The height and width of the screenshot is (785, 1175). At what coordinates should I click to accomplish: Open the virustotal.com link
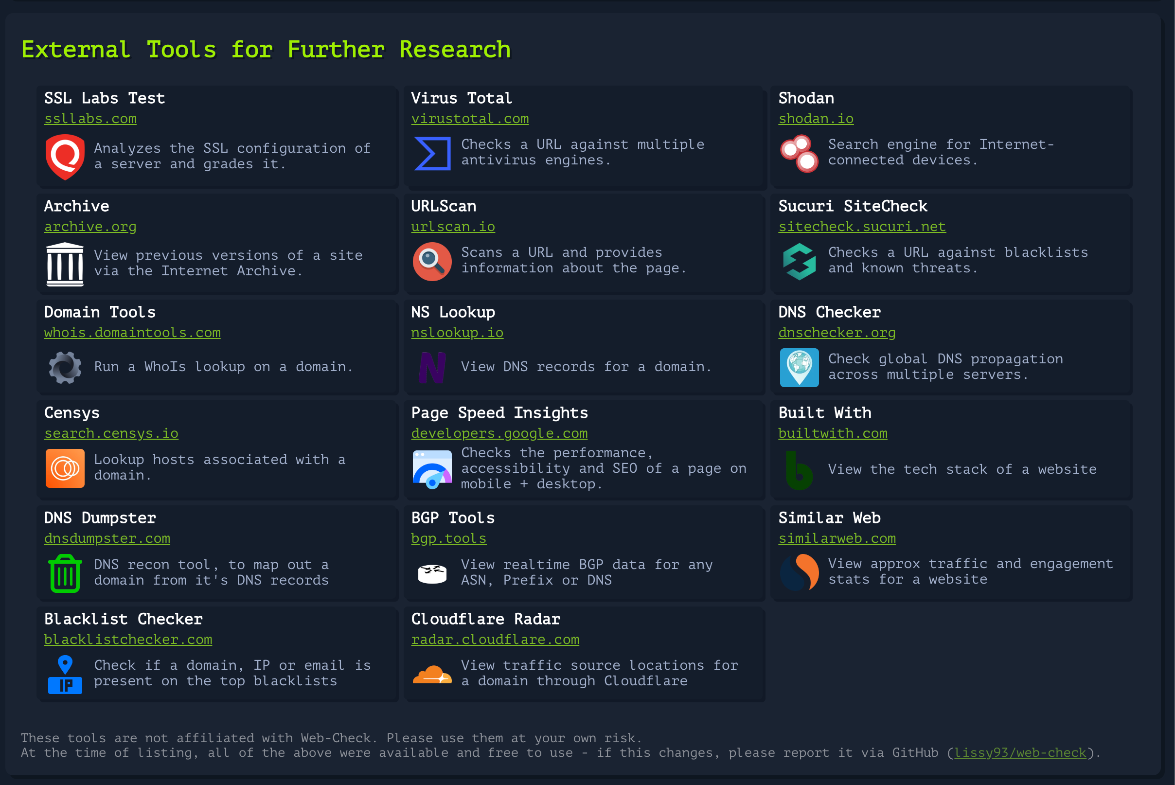(470, 119)
